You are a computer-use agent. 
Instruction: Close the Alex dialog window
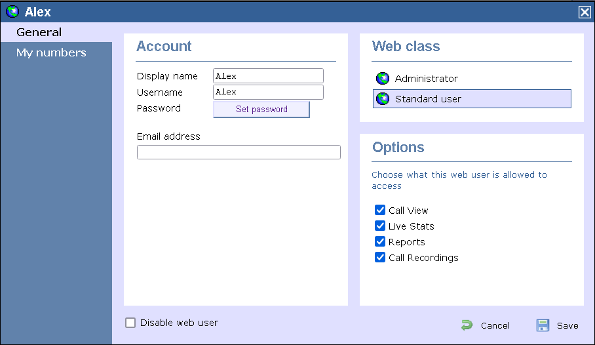584,12
